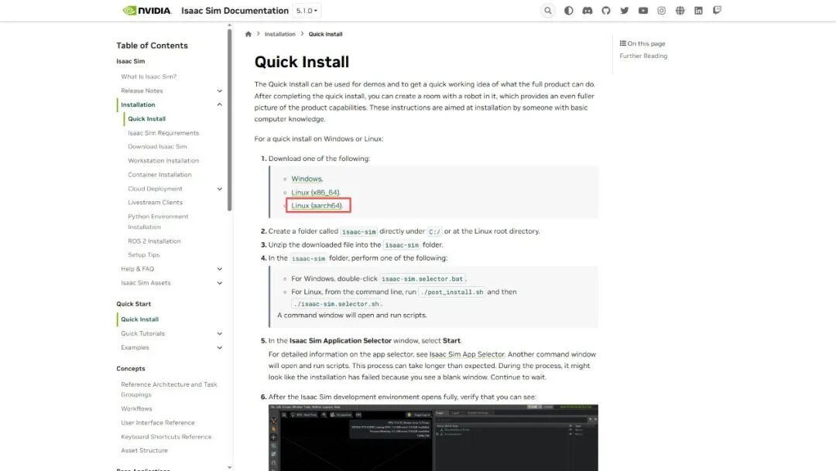This screenshot has width=836, height=471.
Task: Open Quick Tutorials in sidebar
Action: pos(142,334)
